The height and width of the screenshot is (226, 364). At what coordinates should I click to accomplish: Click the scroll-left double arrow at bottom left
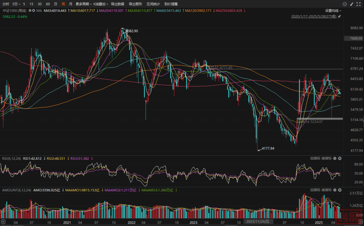(x=3, y=222)
